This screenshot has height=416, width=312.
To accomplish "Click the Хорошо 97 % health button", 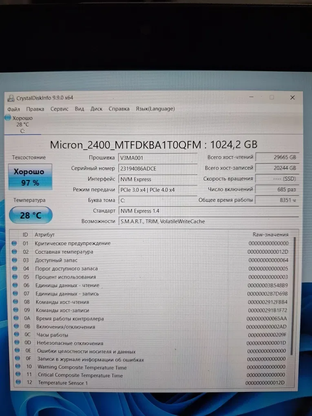I will (30, 177).
